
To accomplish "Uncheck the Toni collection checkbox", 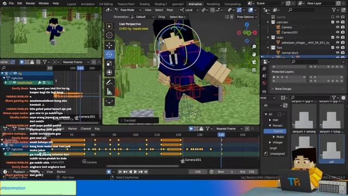I will 332,47.
